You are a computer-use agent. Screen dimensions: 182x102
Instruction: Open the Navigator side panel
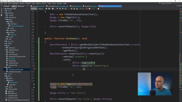tap(1, 12)
